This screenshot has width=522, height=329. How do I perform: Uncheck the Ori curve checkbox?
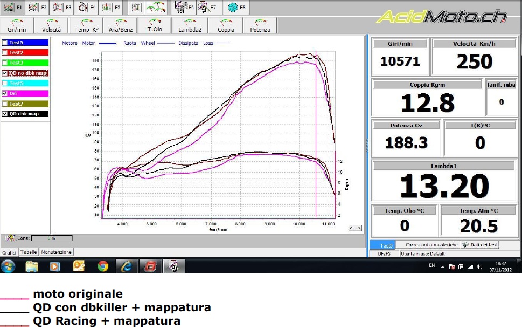click(5, 93)
